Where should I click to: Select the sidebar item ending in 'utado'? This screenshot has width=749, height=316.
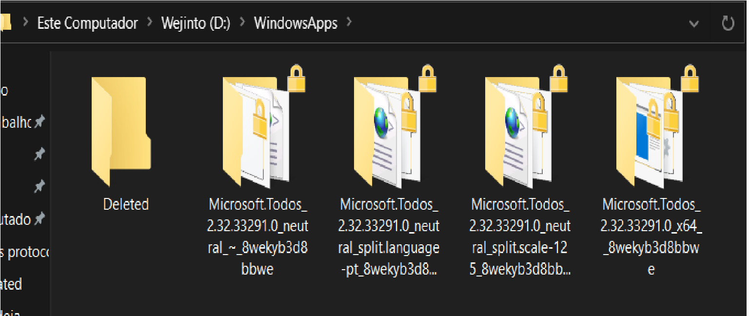(23, 219)
